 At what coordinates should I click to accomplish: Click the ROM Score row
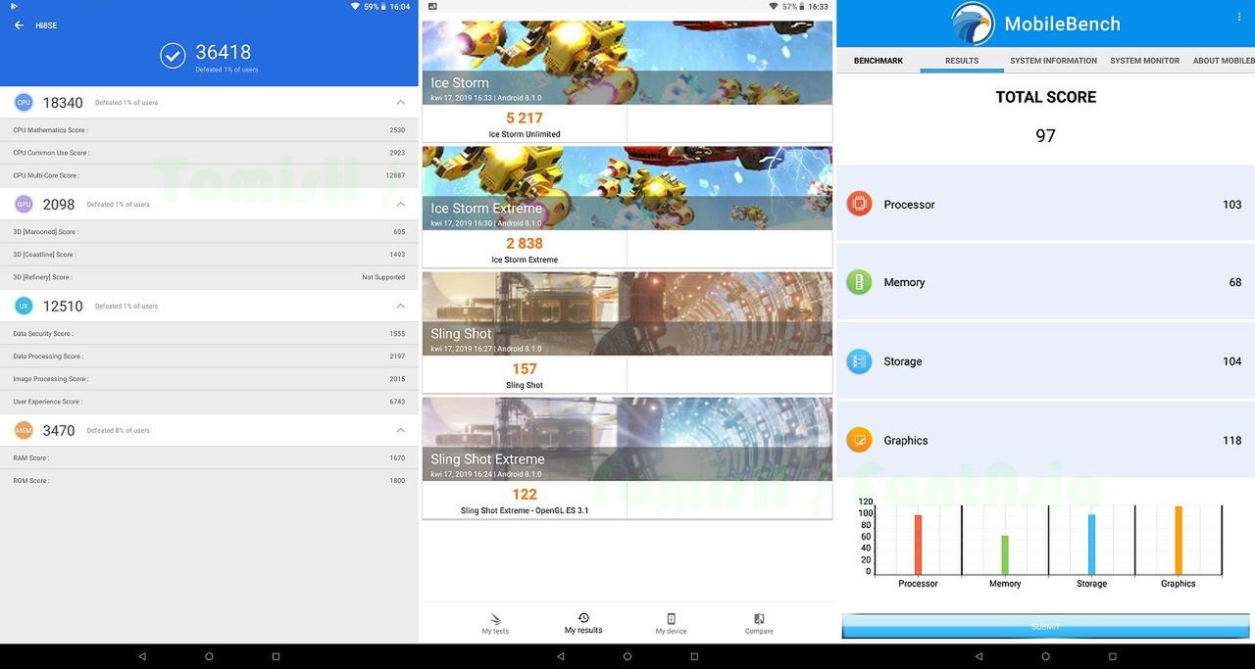[209, 481]
